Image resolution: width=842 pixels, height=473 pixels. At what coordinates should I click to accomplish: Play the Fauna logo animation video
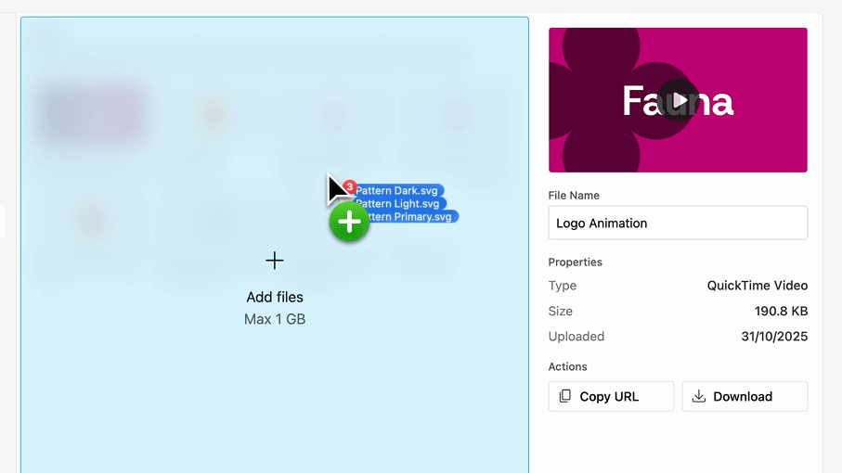click(x=679, y=100)
